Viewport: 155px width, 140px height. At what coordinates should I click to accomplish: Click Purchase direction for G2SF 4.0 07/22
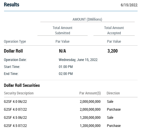point(114,110)
